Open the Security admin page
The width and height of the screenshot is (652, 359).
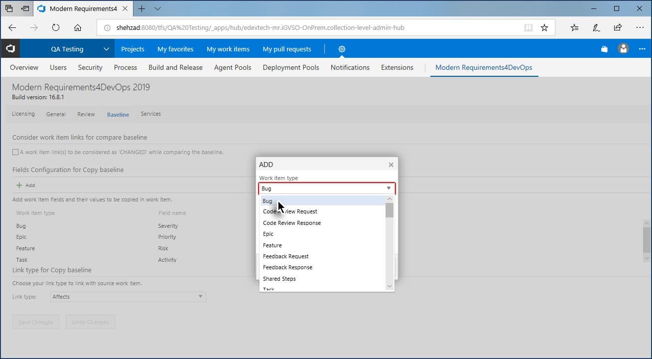90,67
